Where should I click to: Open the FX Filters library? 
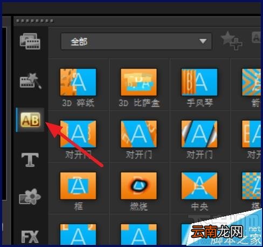(x=30, y=237)
